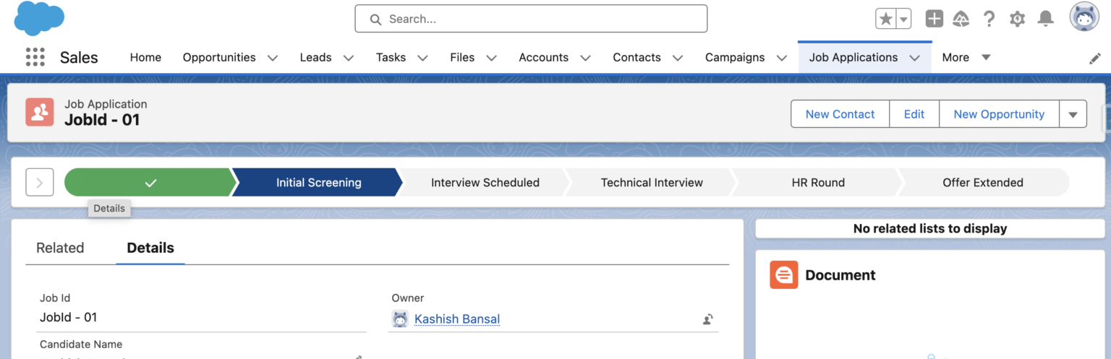Show more actions next to New Opportunity
This screenshot has height=359, width=1111.
(1073, 114)
